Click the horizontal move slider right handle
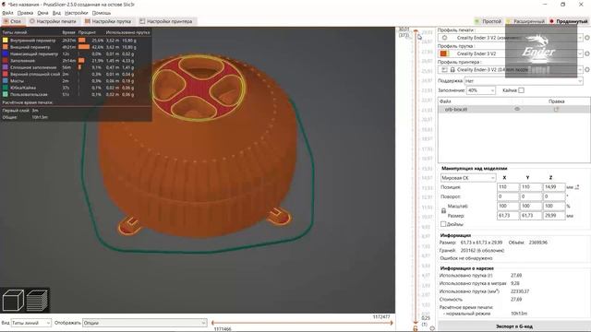The height and width of the screenshot is (332, 591). click(x=392, y=323)
